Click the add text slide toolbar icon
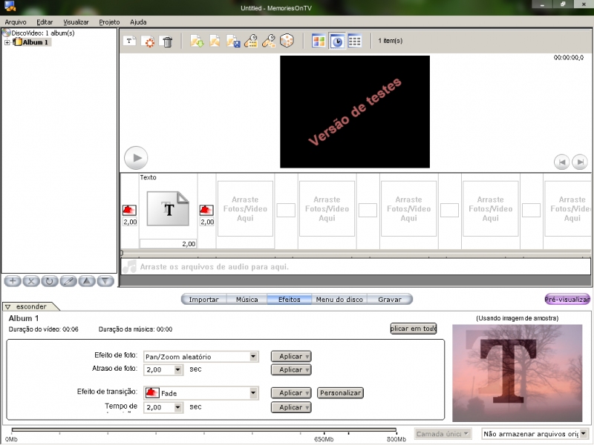The image size is (594, 445). (129, 42)
